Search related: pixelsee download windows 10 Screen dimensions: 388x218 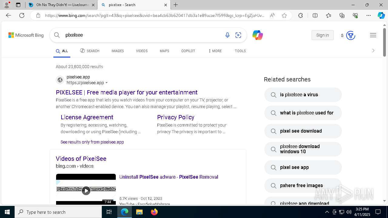(303, 149)
